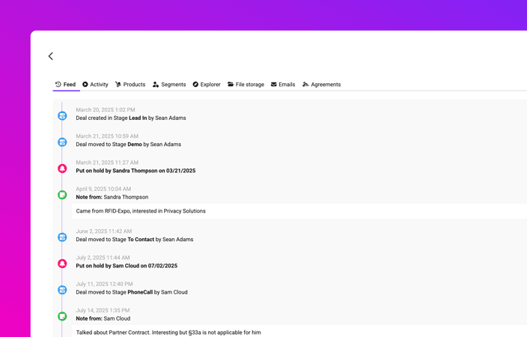Viewport: 527px width, 337px height.
Task: Select "Note from: Sam Cloud" heading
Action: coord(103,318)
